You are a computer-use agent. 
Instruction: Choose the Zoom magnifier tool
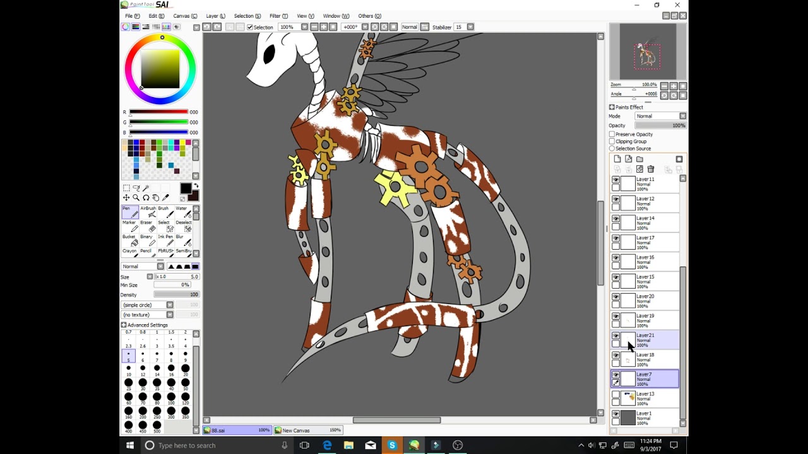pos(136,197)
